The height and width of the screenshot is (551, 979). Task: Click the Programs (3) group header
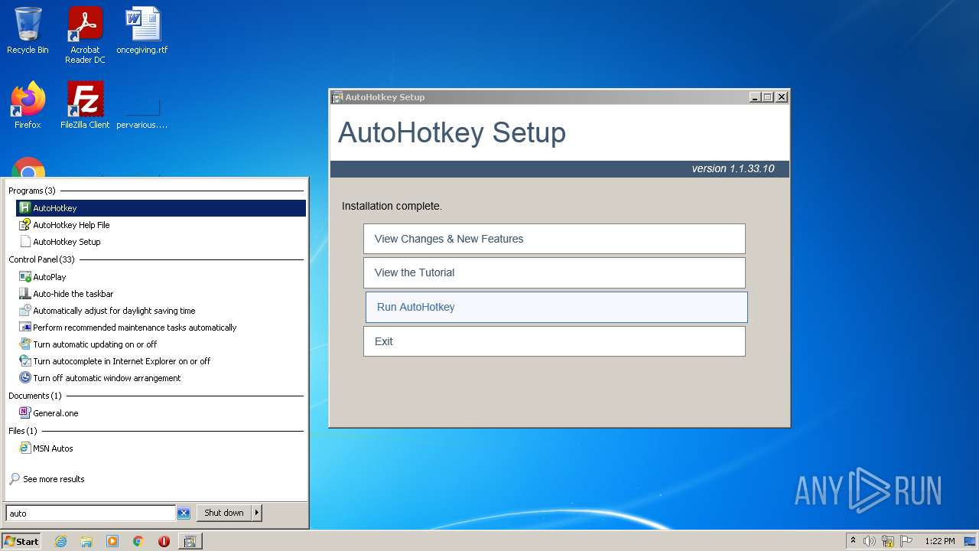[32, 191]
